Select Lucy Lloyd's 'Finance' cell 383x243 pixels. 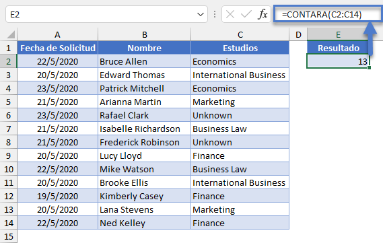[x=240, y=155]
